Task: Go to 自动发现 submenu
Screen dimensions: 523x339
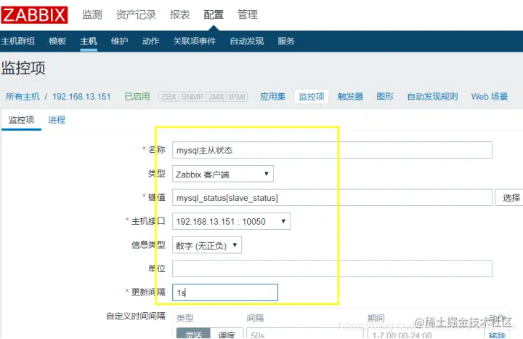Action: coord(247,41)
